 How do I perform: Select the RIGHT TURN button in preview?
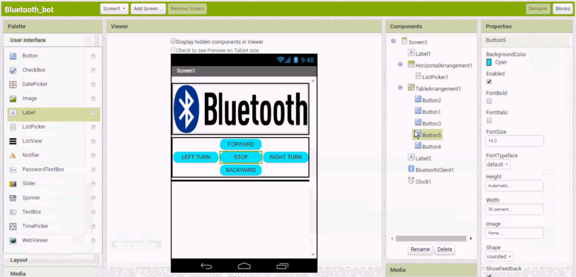[286, 157]
